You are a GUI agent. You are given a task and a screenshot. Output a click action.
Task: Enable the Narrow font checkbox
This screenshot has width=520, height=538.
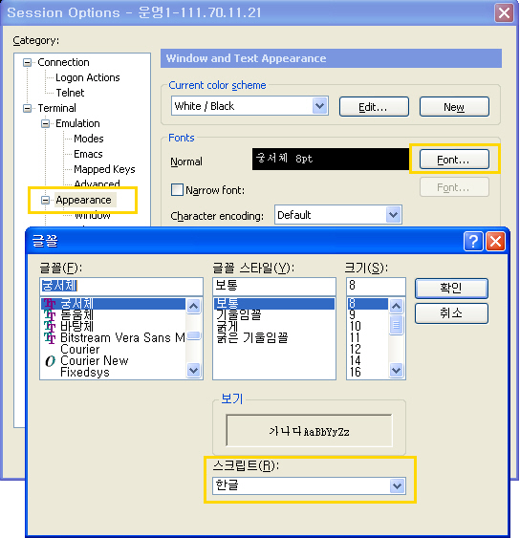click(177, 190)
